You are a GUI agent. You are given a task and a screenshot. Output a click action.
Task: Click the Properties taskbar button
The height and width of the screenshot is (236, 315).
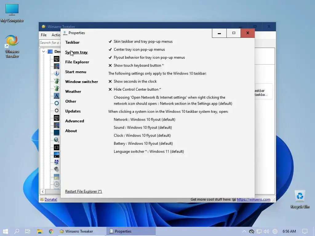(x=130, y=231)
